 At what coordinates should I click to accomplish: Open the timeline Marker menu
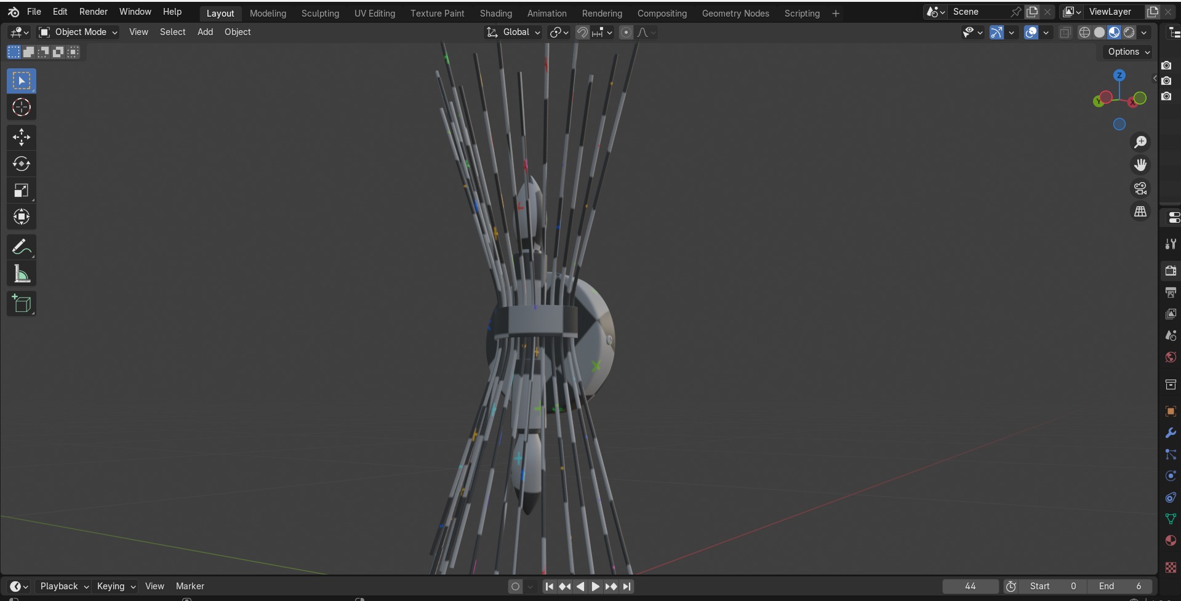tap(190, 586)
